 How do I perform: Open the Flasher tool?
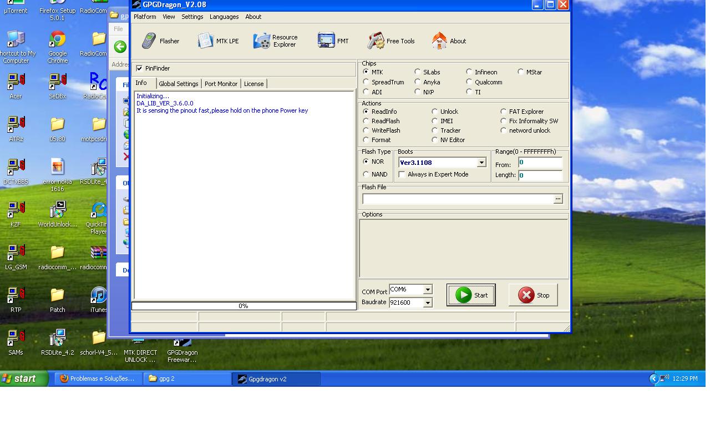click(160, 41)
